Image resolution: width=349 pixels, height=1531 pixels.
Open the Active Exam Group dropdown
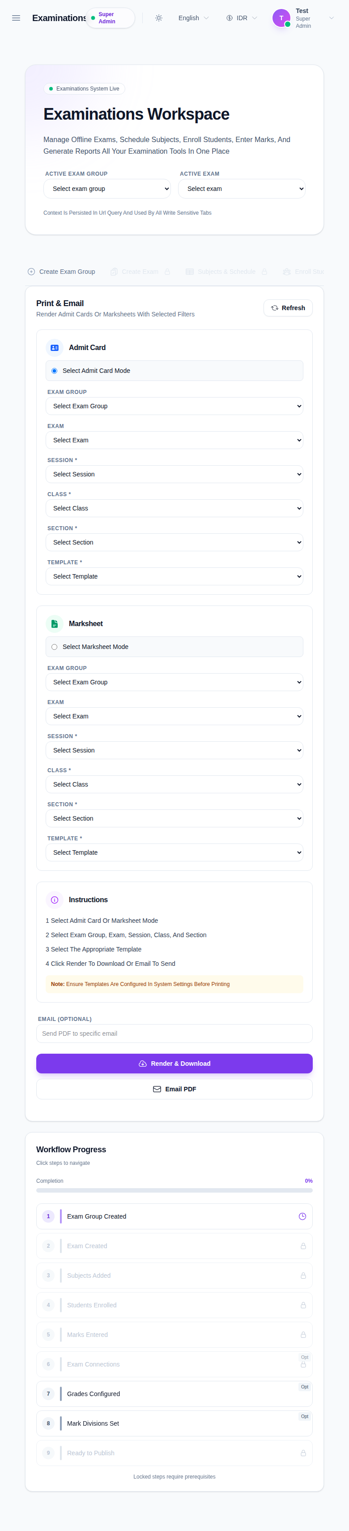[x=107, y=189]
